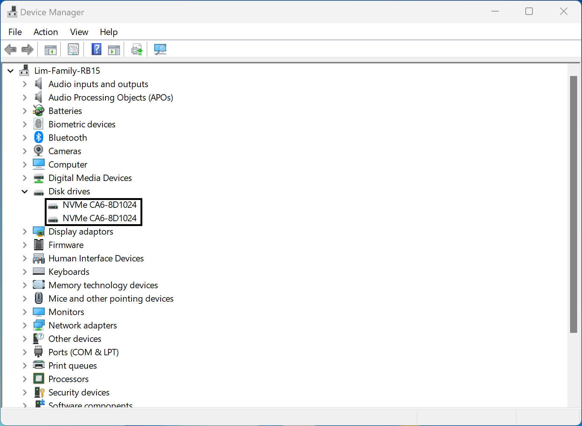Open the File menu
The height and width of the screenshot is (426, 582).
coord(15,32)
